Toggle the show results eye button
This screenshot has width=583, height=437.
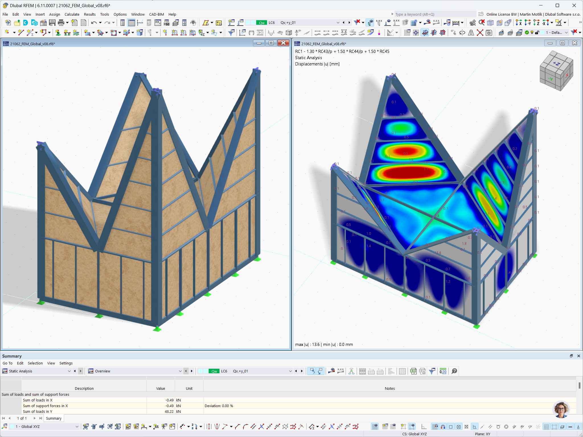tap(370, 23)
